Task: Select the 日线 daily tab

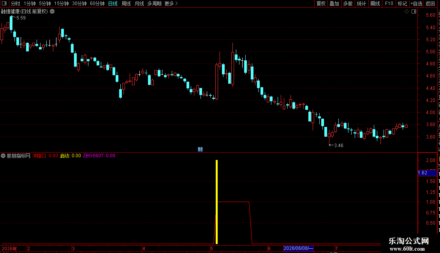Action: 113,4
